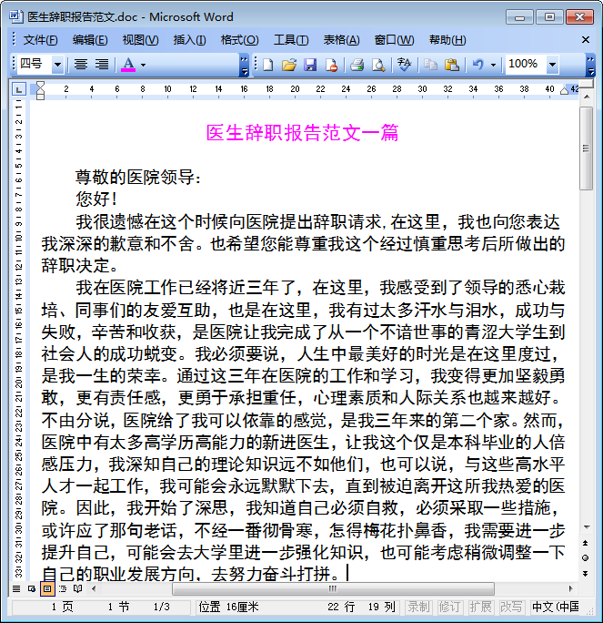Switch to Web Layout view icon
The width and height of the screenshot is (603, 623).
[x=32, y=588]
